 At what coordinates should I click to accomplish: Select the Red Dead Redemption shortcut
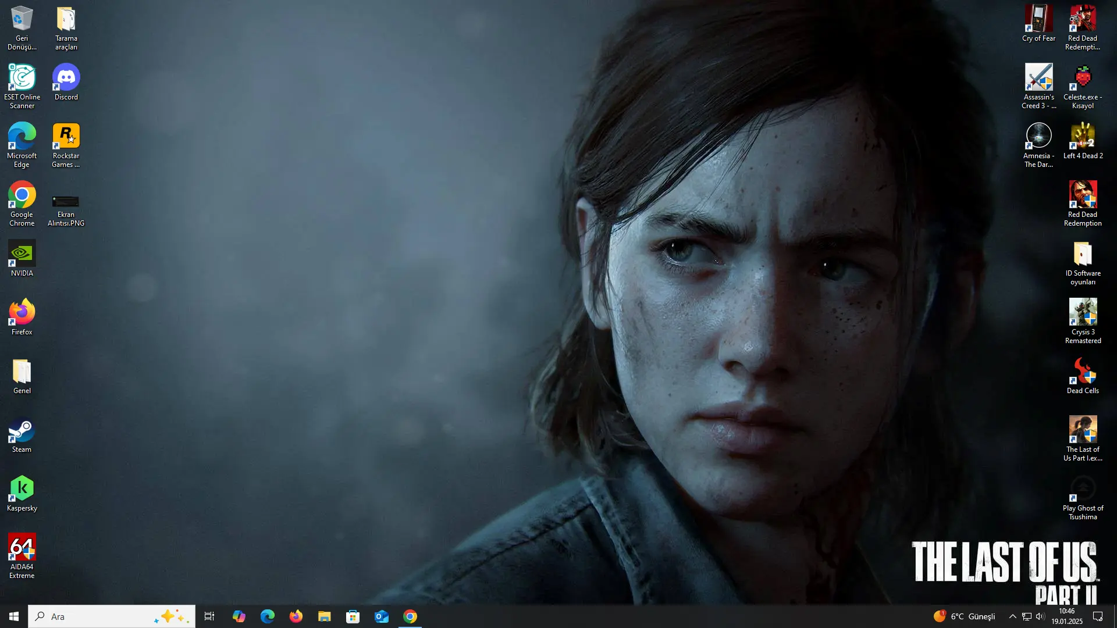[x=1083, y=204]
